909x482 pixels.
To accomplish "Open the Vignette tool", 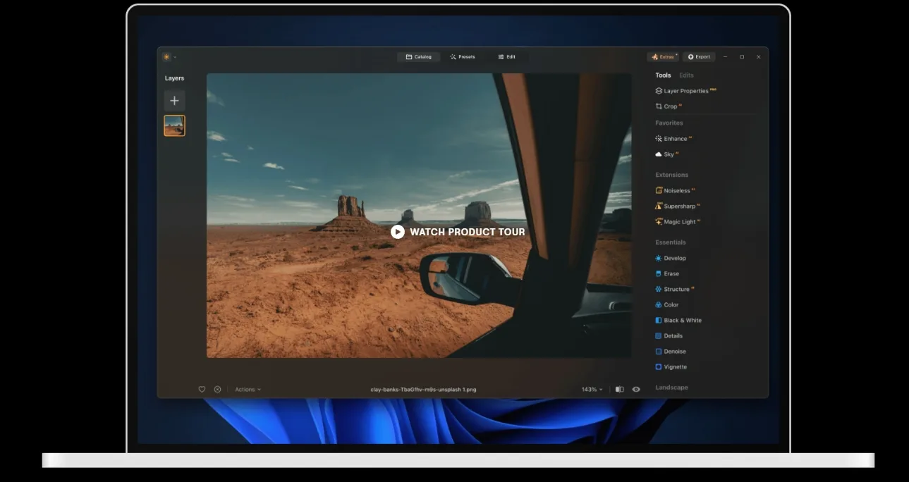I will click(x=674, y=367).
